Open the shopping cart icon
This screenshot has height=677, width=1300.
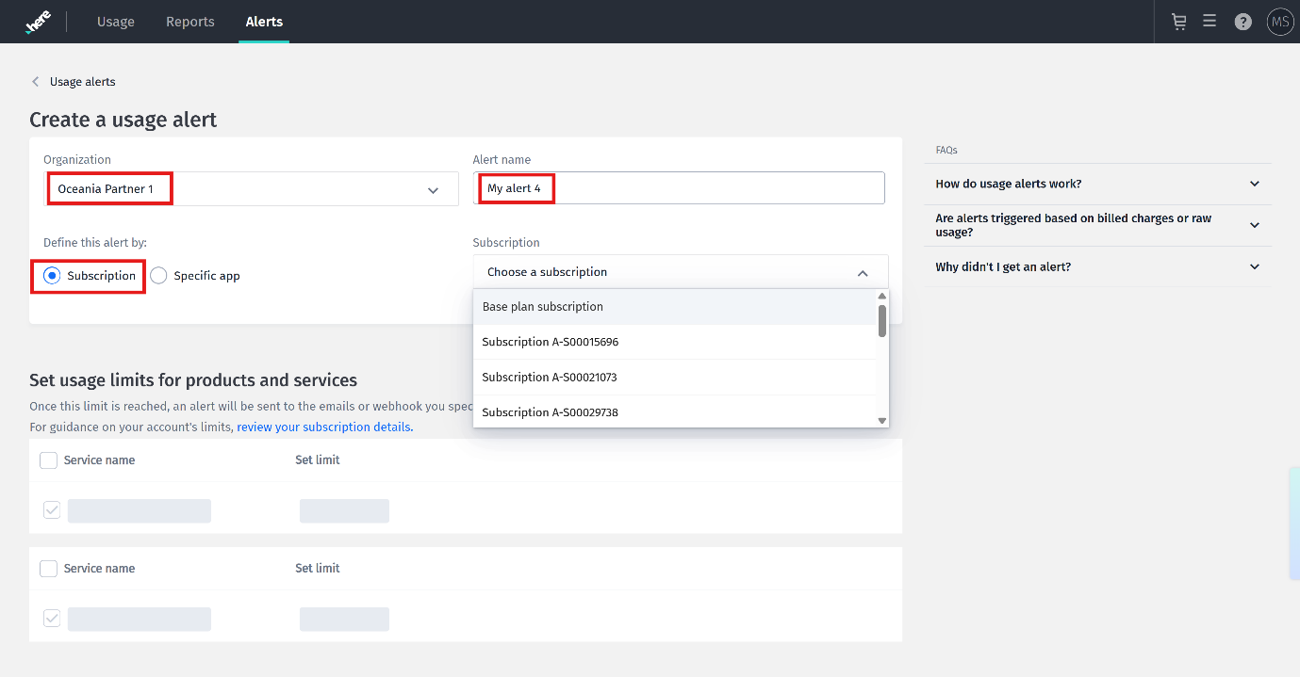pyautogui.click(x=1178, y=22)
